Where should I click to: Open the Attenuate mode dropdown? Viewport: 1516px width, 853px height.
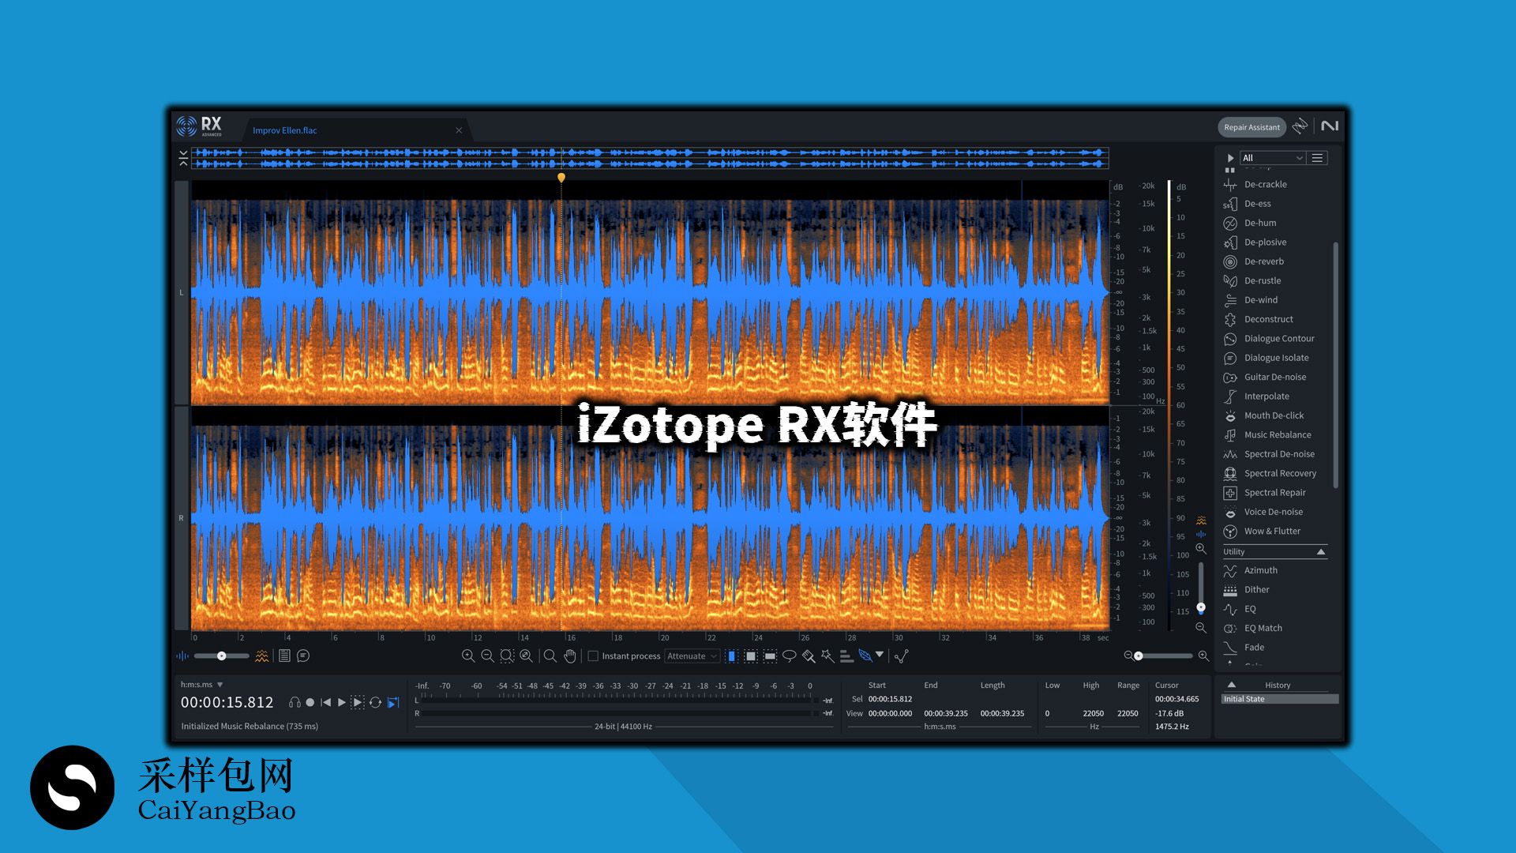coord(692,656)
